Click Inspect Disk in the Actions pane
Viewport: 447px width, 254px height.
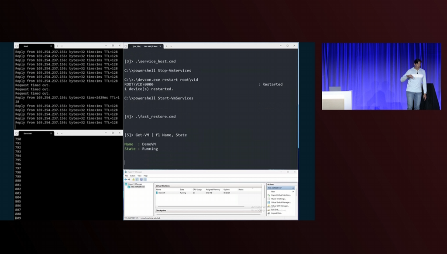pos(277,213)
